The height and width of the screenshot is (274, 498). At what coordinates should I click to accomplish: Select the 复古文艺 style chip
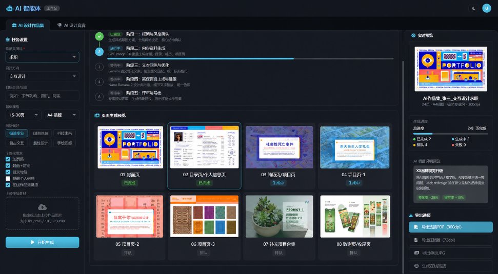click(17, 143)
